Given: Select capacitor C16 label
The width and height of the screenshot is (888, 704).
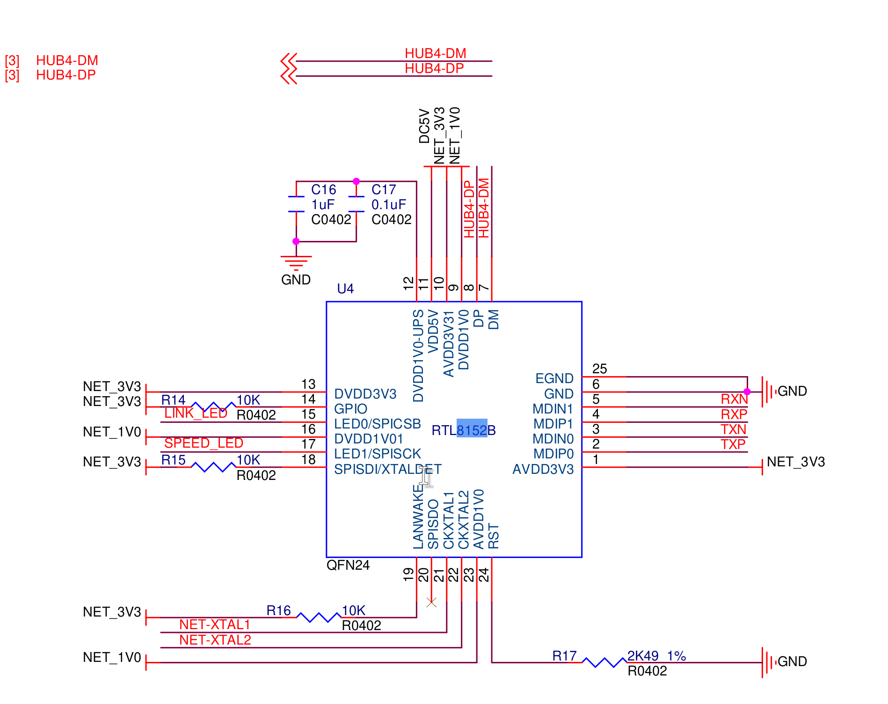Looking at the screenshot, I should [323, 189].
